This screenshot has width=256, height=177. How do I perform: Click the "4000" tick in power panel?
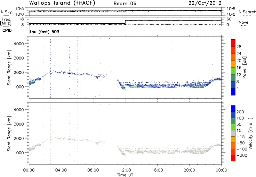[19, 44]
